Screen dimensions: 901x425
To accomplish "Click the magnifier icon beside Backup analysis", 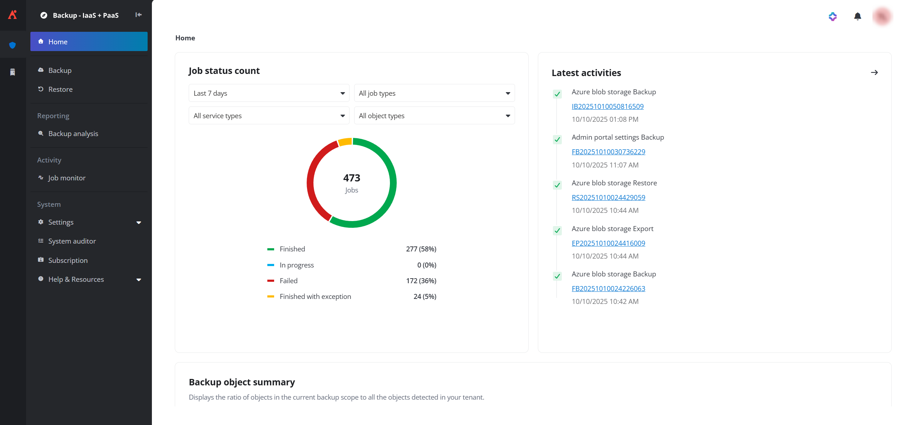I will [41, 133].
